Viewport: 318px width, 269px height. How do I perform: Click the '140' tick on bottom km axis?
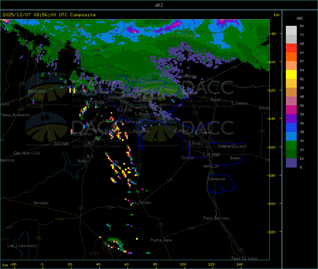240,264
